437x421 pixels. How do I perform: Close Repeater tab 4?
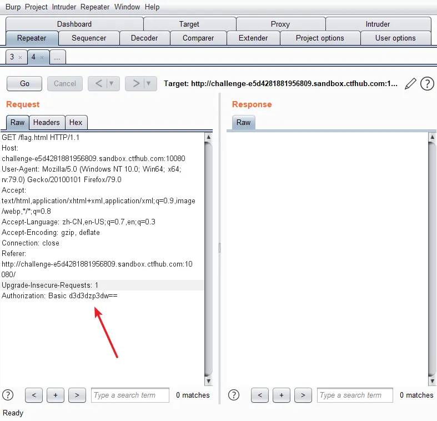pos(42,57)
